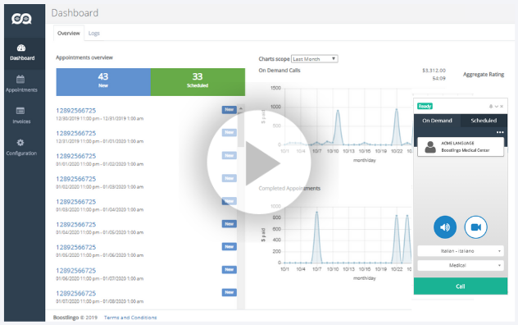Screen dimensions: 518x325
Task: Switch to the Overview tab
Action: pyautogui.click(x=69, y=33)
